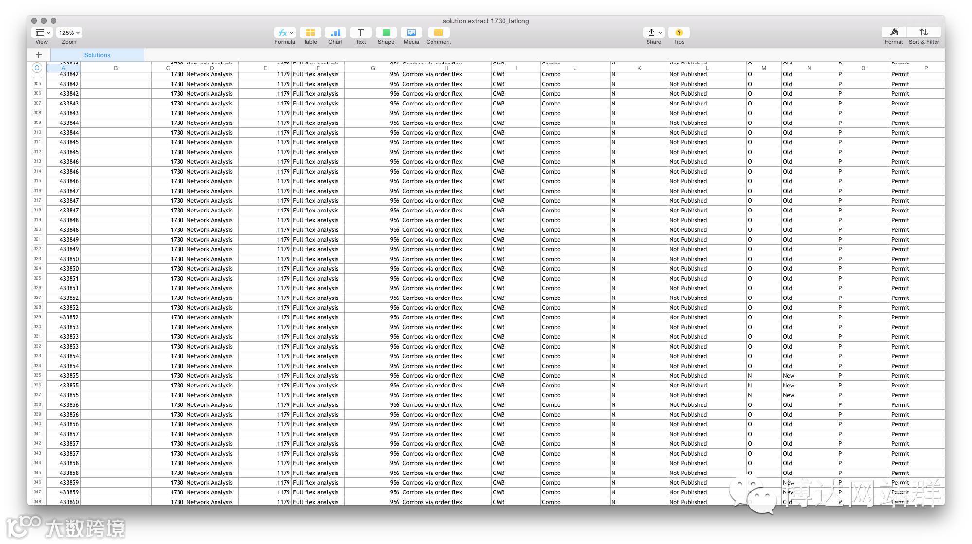Open the Format inspector panel

click(894, 33)
